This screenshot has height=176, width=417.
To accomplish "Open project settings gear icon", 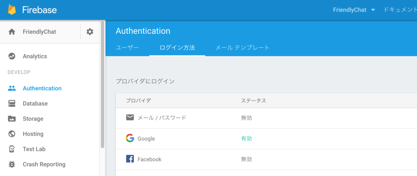I will 90,32.
